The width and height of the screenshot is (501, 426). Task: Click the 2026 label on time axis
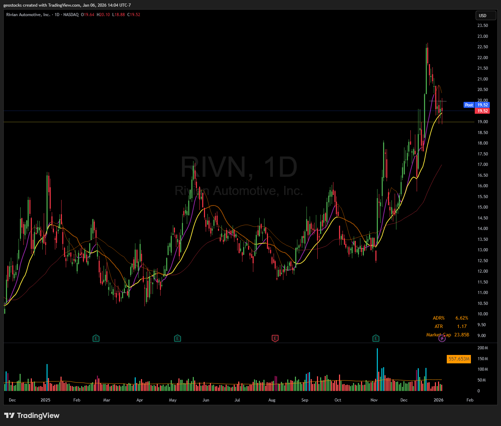pos(438,400)
